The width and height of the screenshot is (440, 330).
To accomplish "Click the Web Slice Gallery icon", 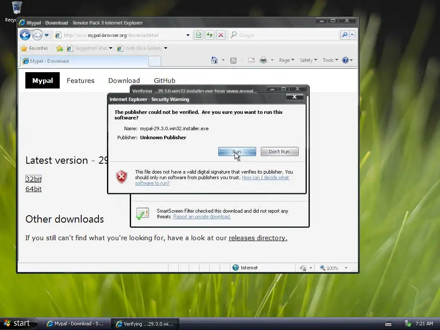I will 120,48.
